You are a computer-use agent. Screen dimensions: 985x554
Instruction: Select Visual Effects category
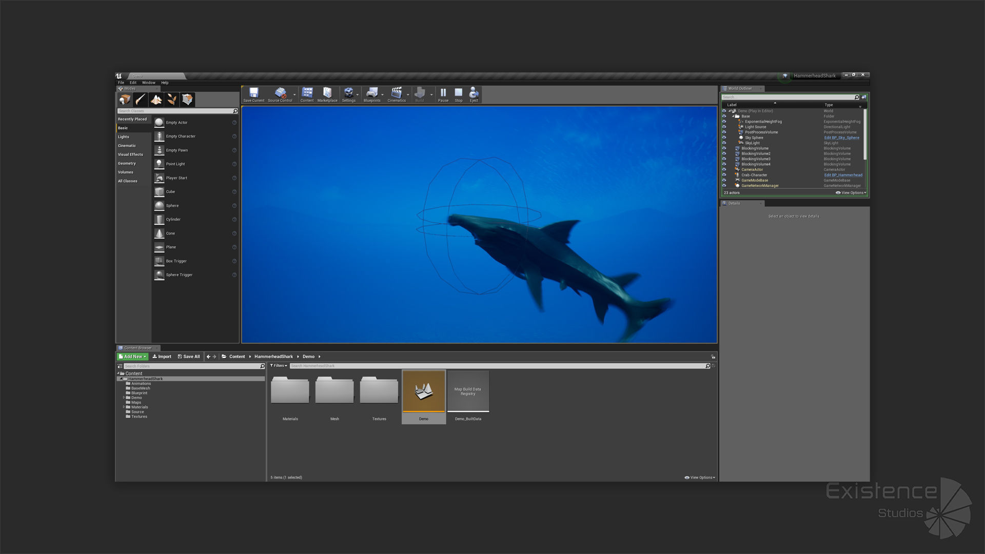tap(134, 154)
